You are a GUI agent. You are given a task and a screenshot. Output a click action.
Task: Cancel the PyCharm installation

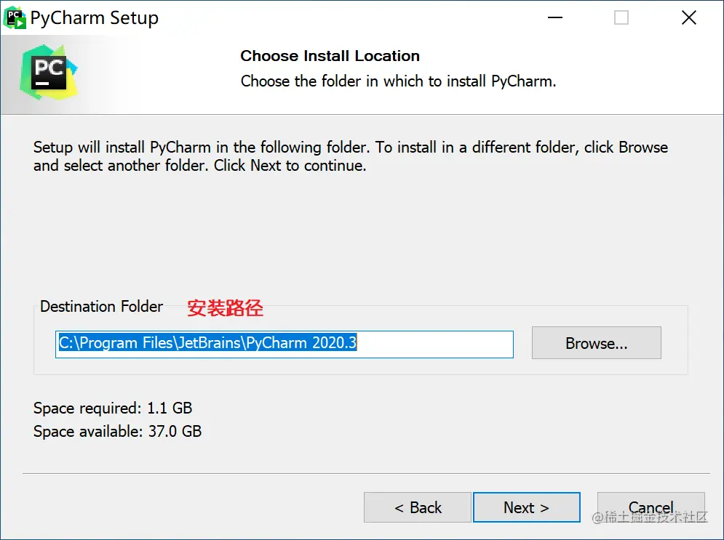coord(651,507)
